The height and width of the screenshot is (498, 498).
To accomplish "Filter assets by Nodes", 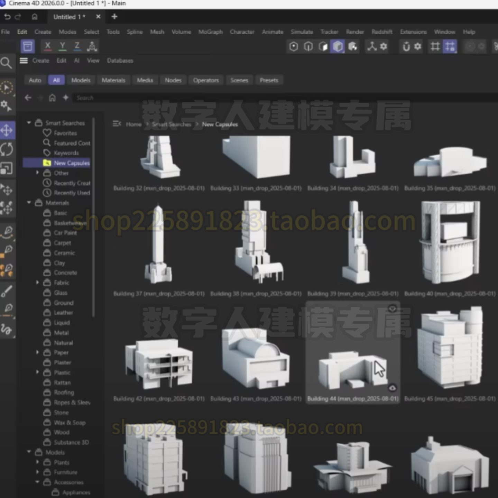I will pyautogui.click(x=173, y=80).
